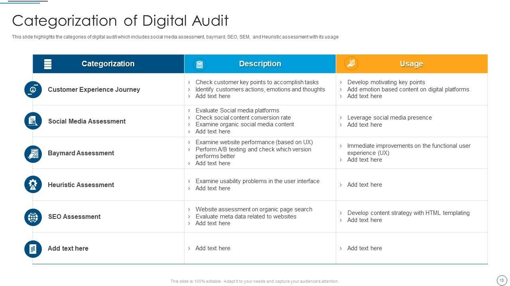The width and height of the screenshot is (510, 286).
Task: Click the 'Usage' column header
Action: [411, 64]
